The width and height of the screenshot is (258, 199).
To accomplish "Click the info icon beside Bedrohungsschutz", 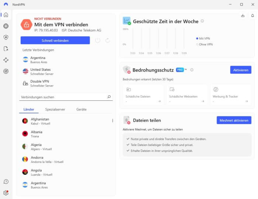I will click(x=192, y=70).
